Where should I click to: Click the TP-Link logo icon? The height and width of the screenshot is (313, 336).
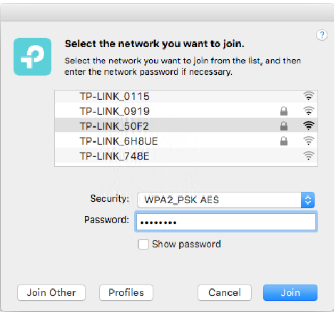(x=32, y=56)
